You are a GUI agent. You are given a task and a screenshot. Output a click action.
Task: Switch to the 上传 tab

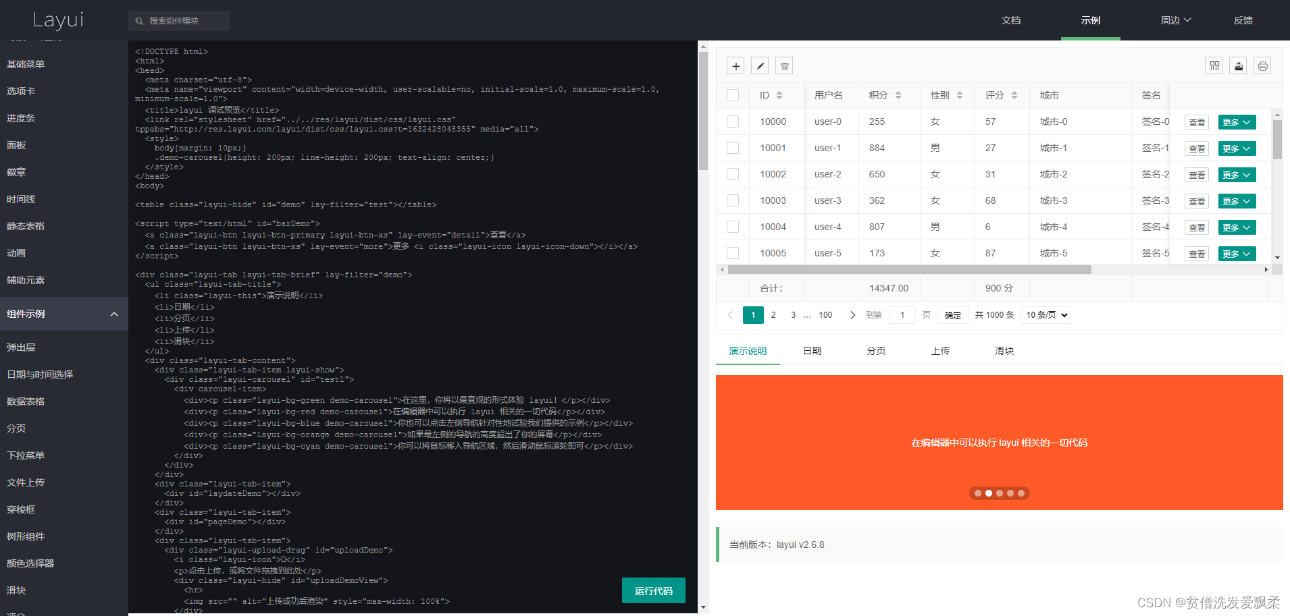(x=941, y=351)
